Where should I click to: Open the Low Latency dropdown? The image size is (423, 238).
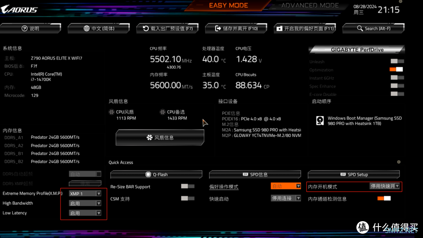(x=85, y=213)
